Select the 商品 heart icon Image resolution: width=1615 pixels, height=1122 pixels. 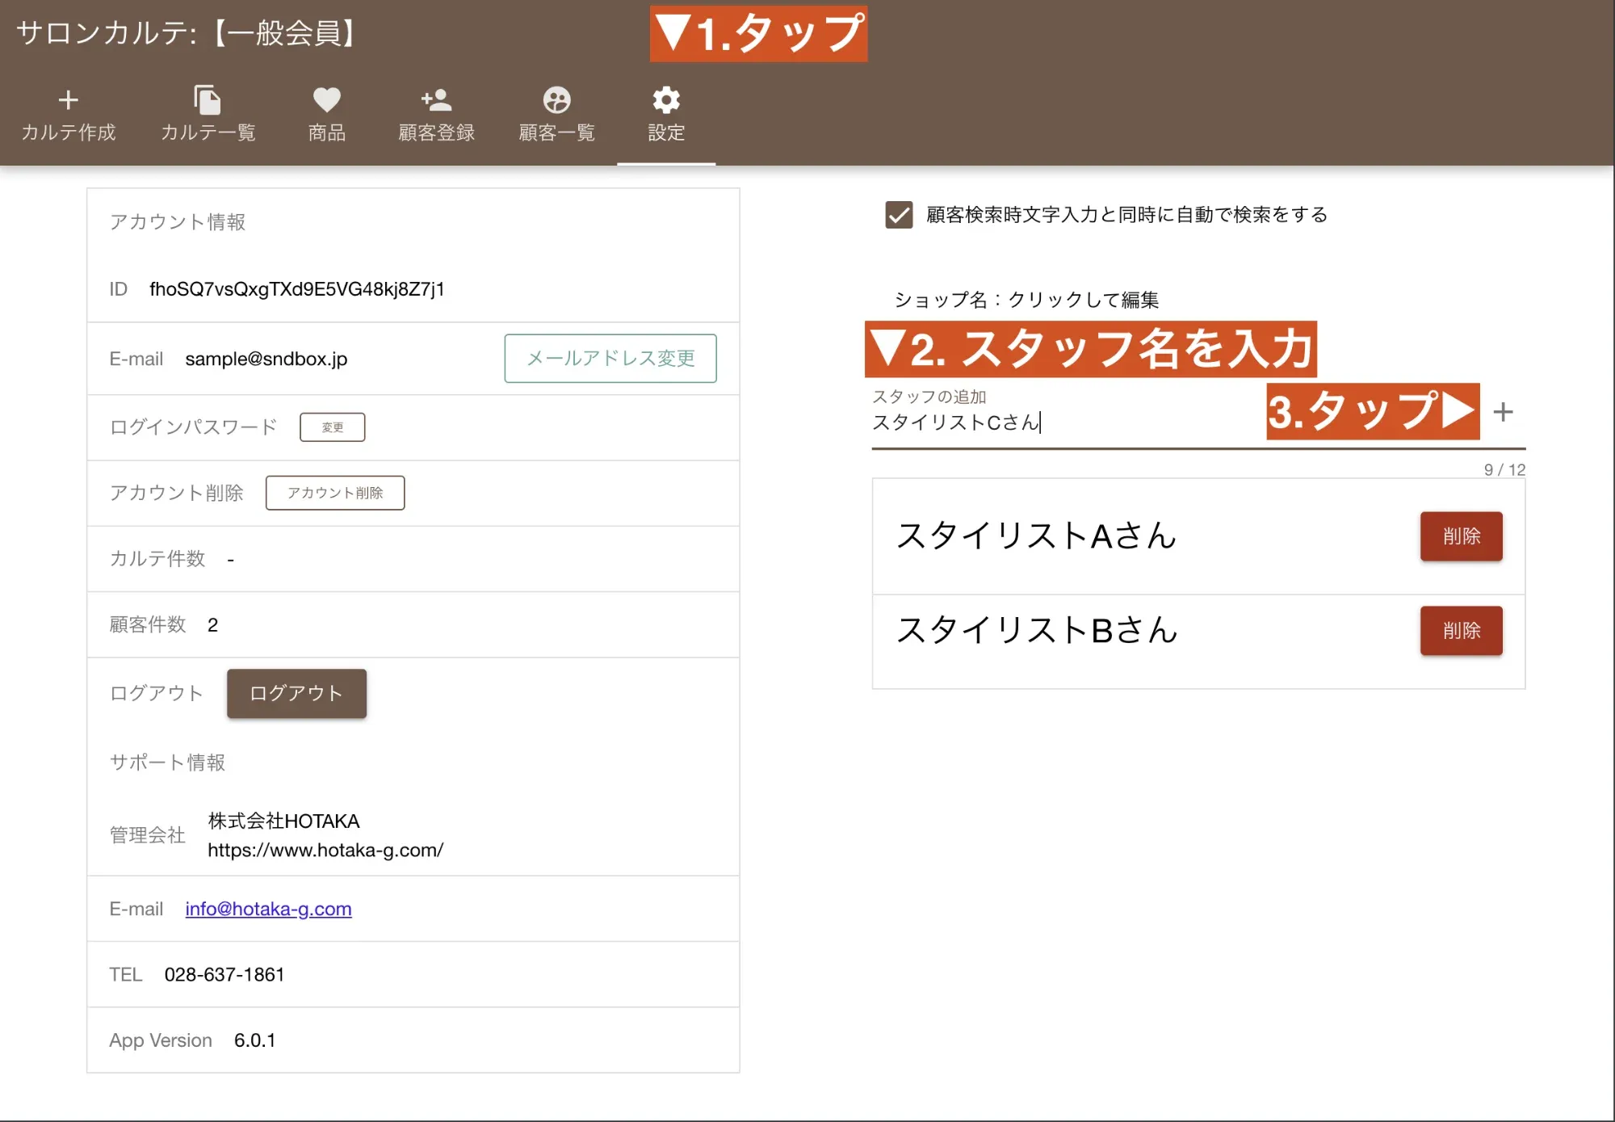coord(325,113)
